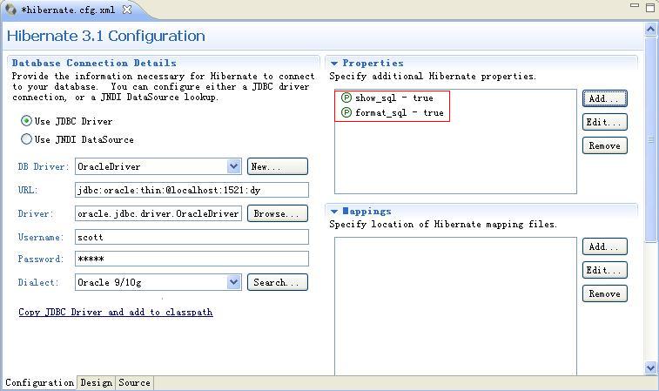
Task: Click the Password input field
Action: coord(192,259)
